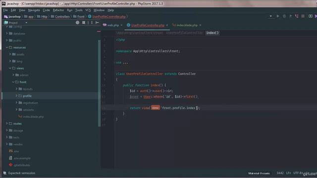Image resolution: width=317 pixels, height=178 pixels.
Task: Close the web.php tab
Action: [x=121, y=25]
